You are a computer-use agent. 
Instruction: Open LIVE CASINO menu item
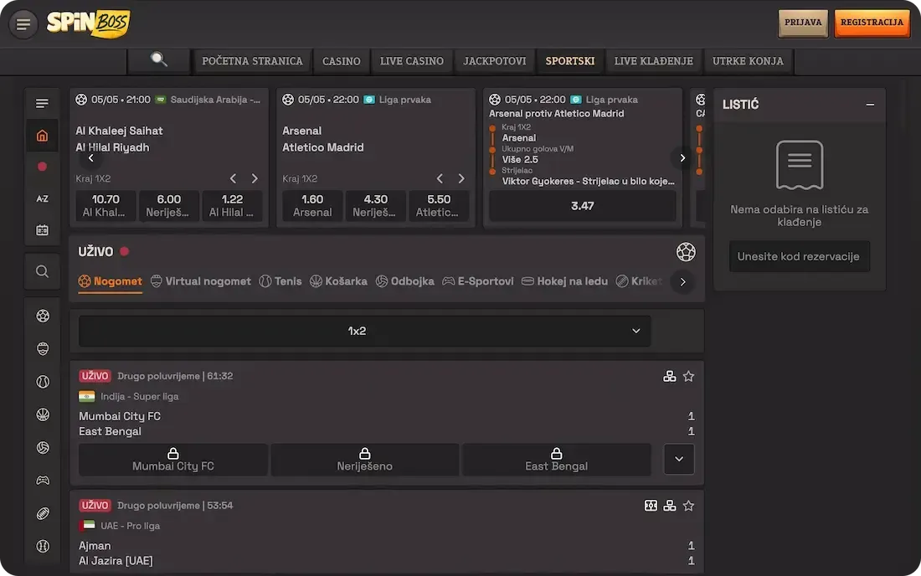click(412, 61)
